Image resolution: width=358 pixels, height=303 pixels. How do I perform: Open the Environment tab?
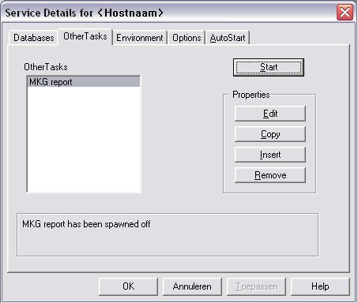tap(140, 38)
